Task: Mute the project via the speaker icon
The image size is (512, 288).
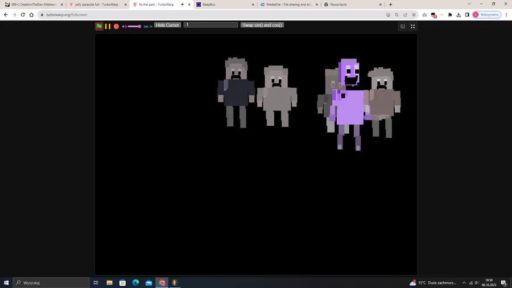Action: (124, 26)
